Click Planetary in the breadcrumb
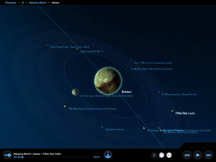 11,3
